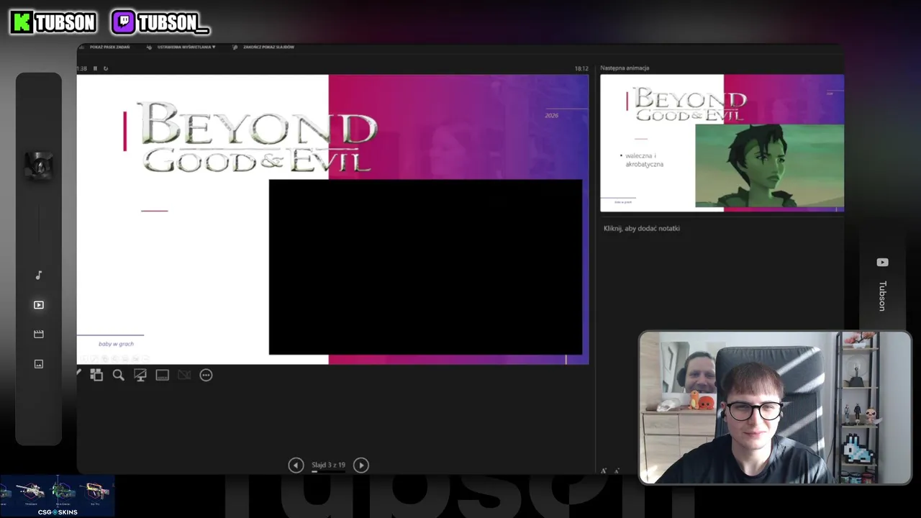The height and width of the screenshot is (518, 921).
Task: Activate the zoom magnifier tool
Action: point(119,375)
